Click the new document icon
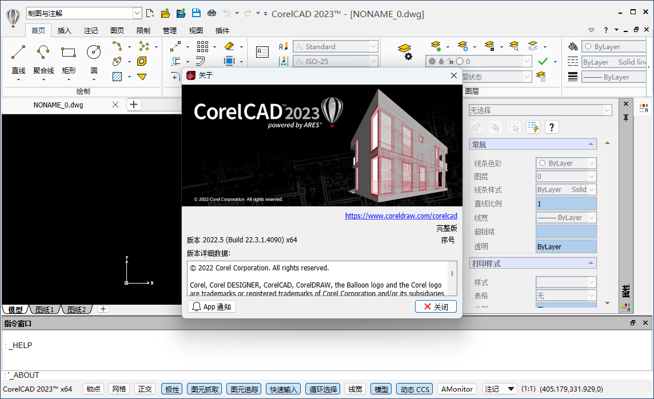 click(150, 13)
